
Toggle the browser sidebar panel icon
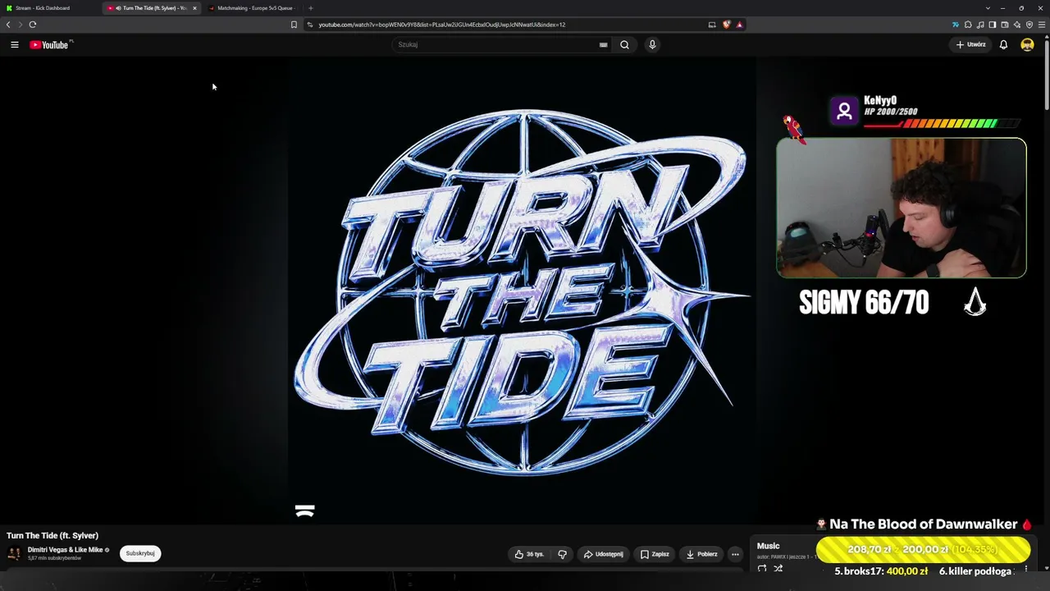(993, 25)
